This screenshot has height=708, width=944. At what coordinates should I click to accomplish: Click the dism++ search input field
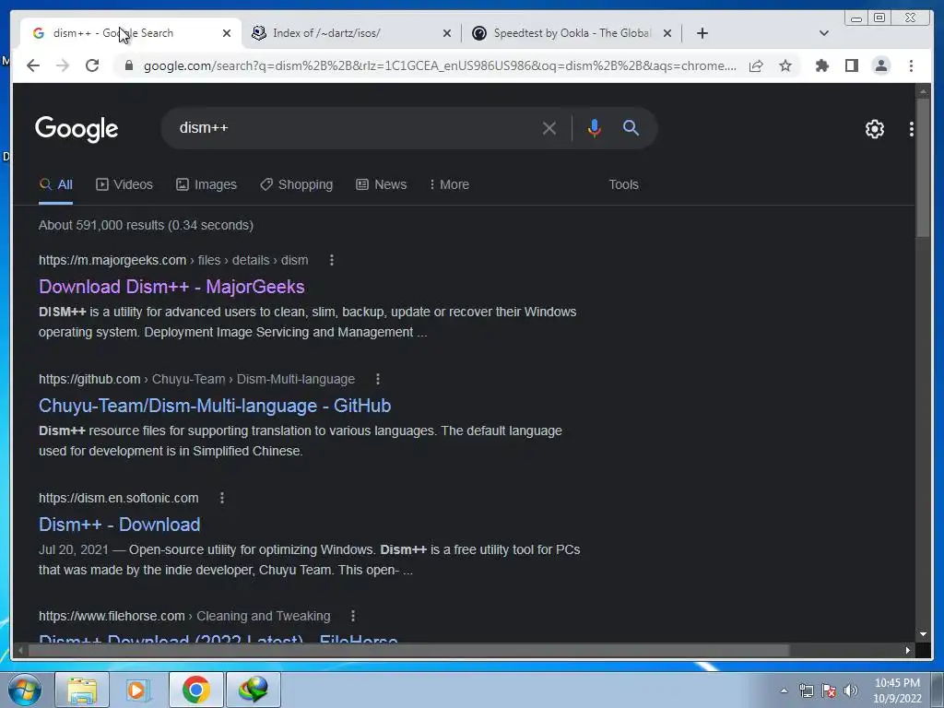(355, 127)
